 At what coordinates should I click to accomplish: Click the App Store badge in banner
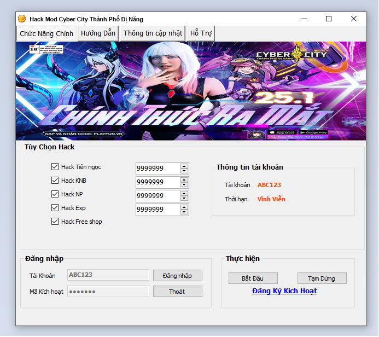point(282,132)
